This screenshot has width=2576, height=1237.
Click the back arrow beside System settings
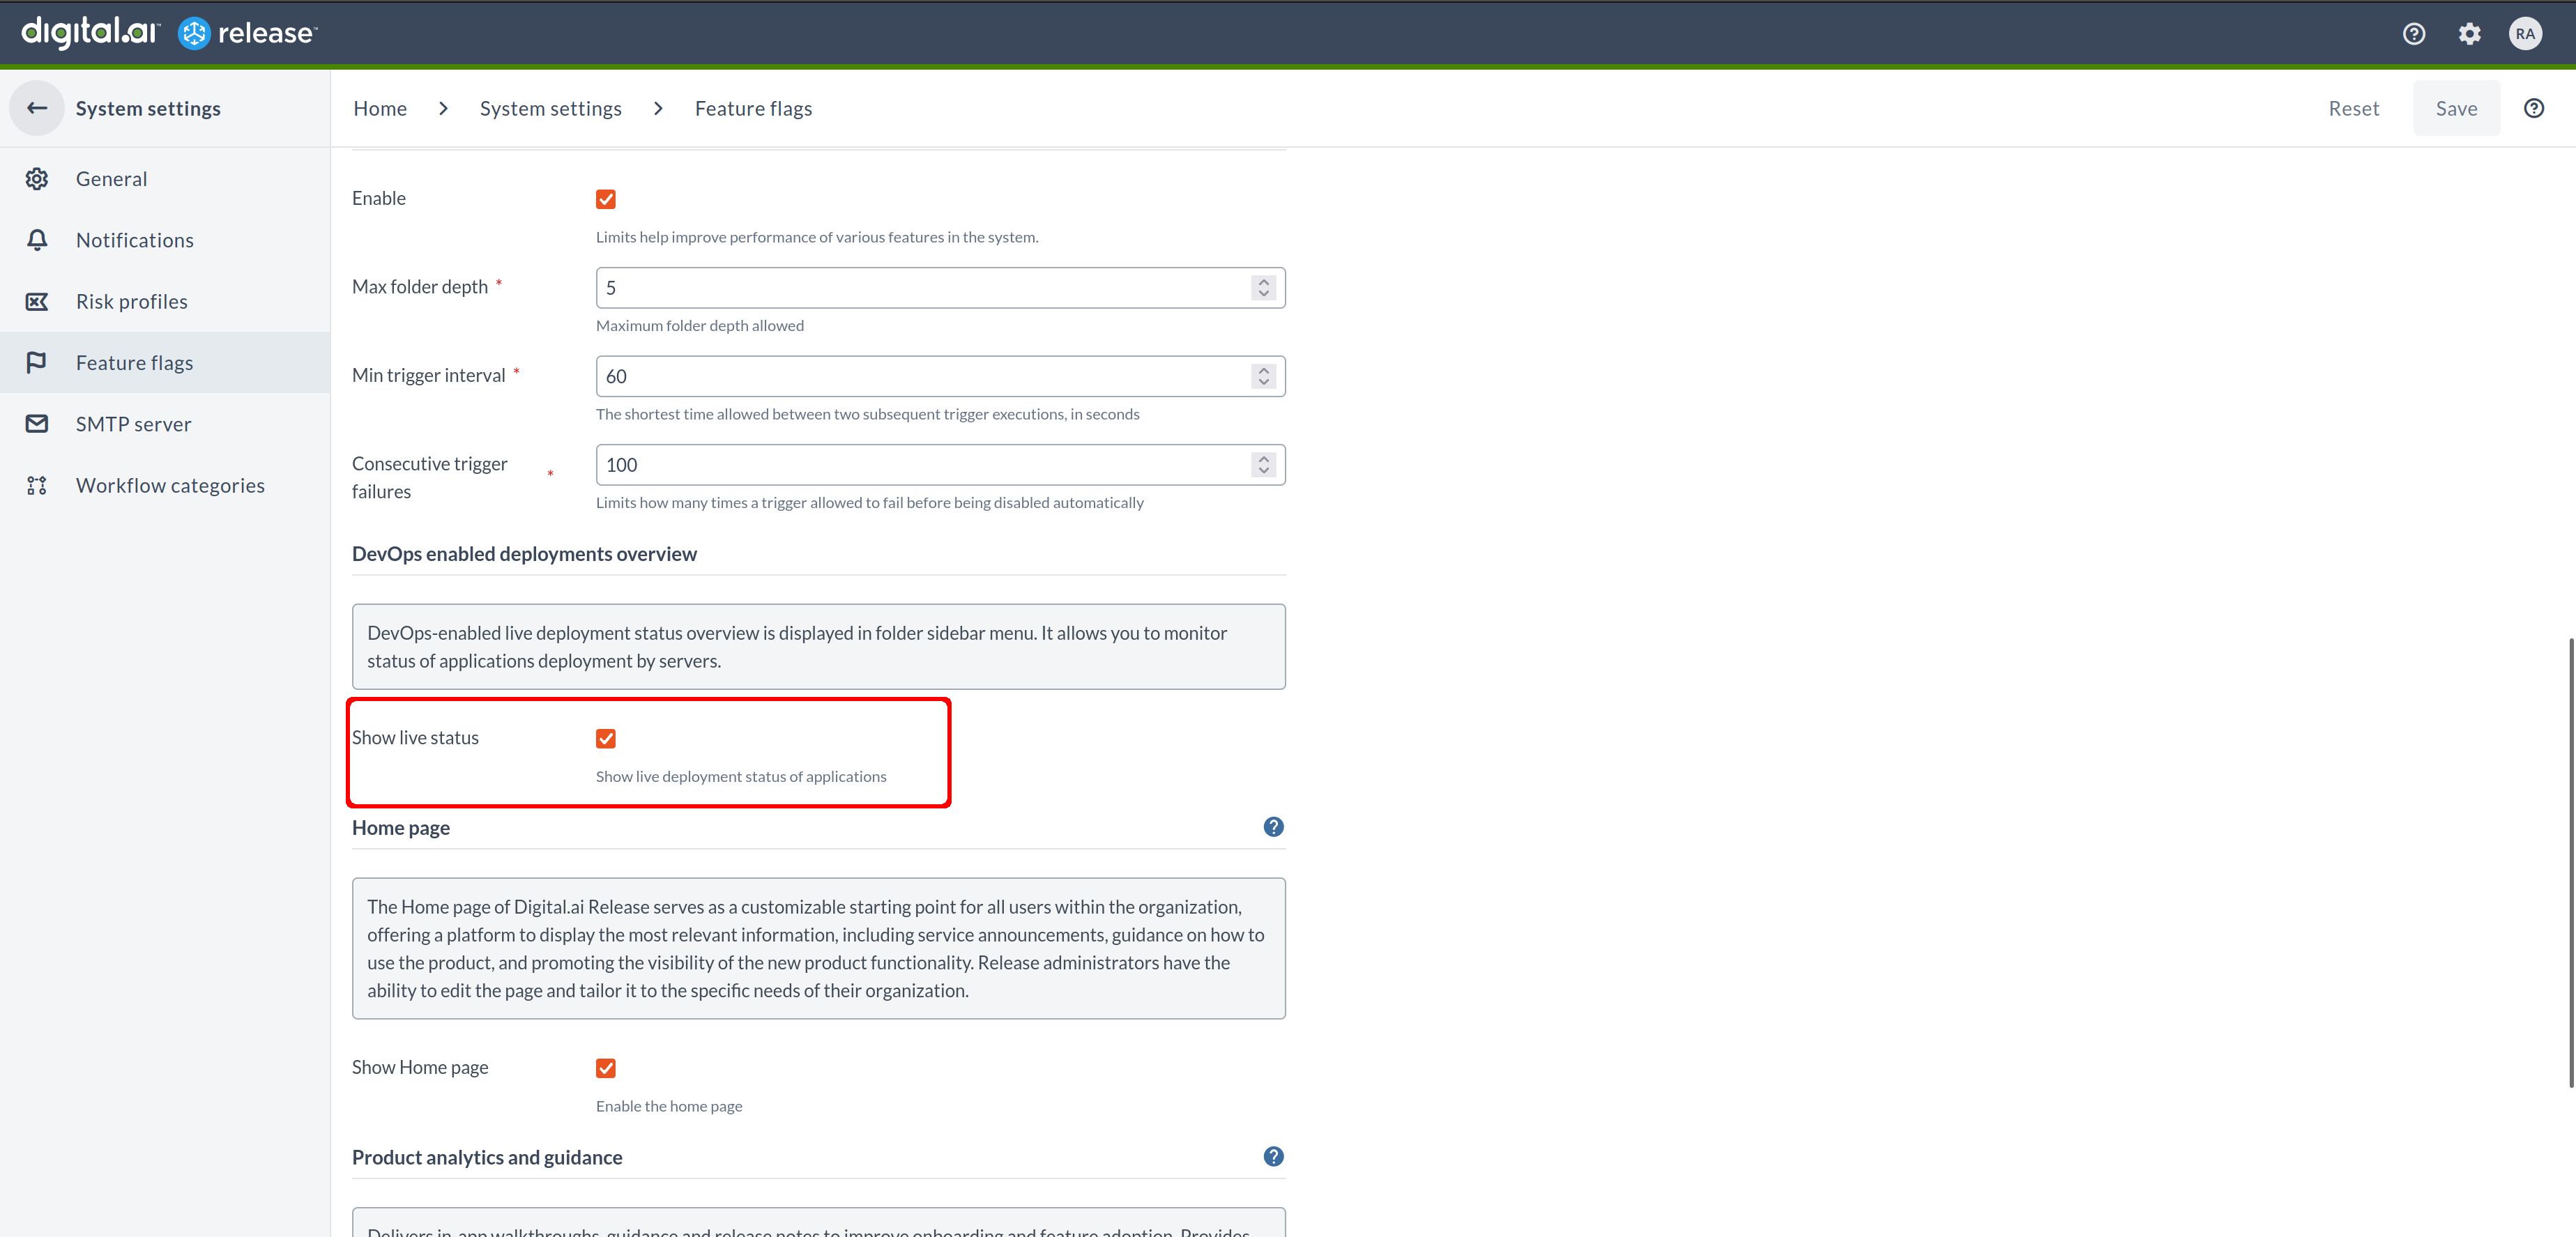pos(37,108)
